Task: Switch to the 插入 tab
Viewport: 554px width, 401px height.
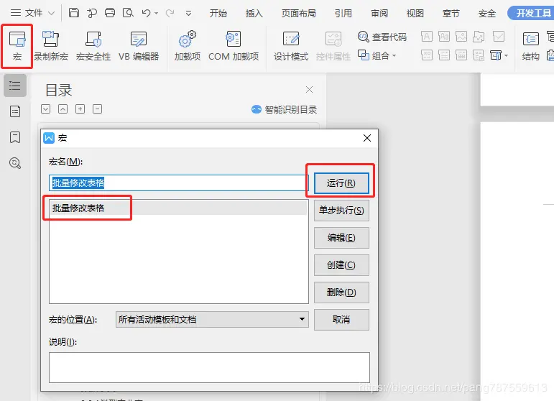Action: click(x=254, y=13)
